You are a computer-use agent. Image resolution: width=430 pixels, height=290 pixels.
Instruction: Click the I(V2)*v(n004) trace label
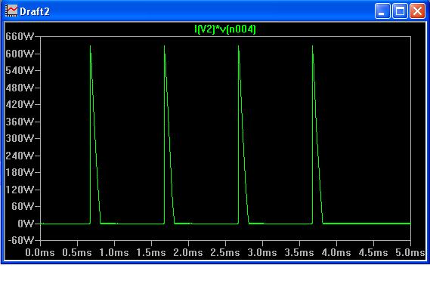point(225,29)
